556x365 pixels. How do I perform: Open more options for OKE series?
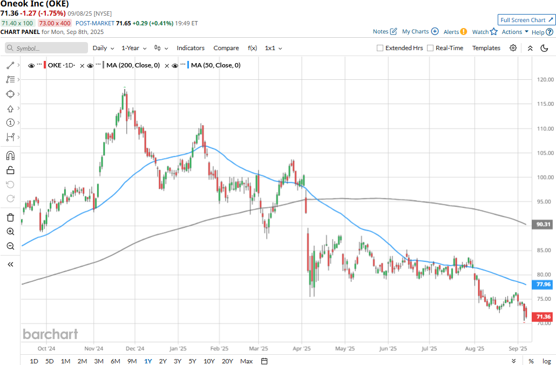pyautogui.click(x=39, y=64)
